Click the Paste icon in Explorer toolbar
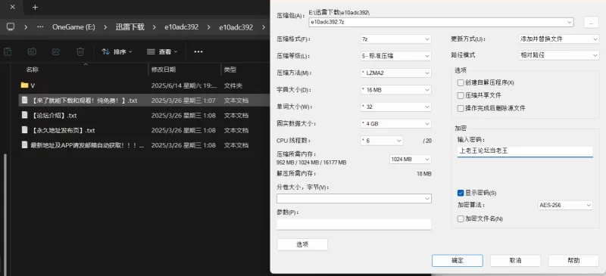 8,51
